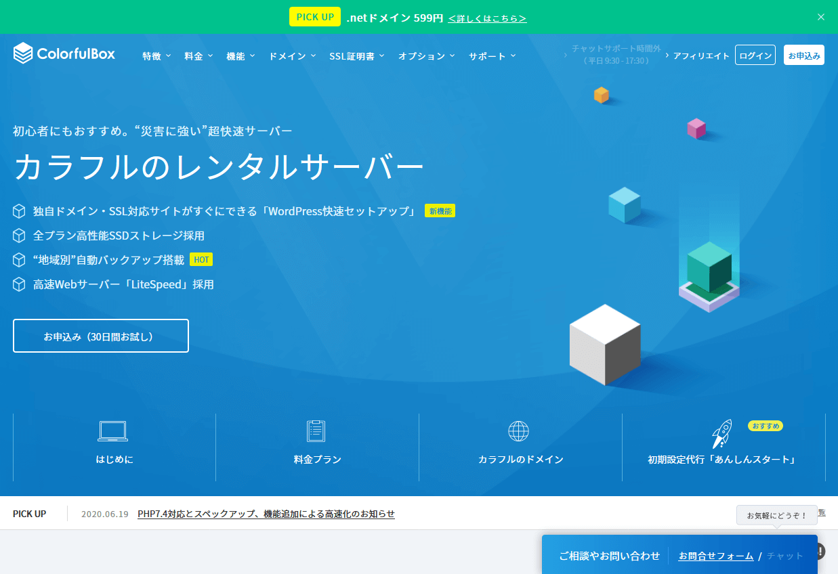Expand the SSL証明書 menu

click(x=357, y=56)
